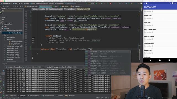Open the Gradle side panel
The image size is (177, 99).
(x=141, y=9)
